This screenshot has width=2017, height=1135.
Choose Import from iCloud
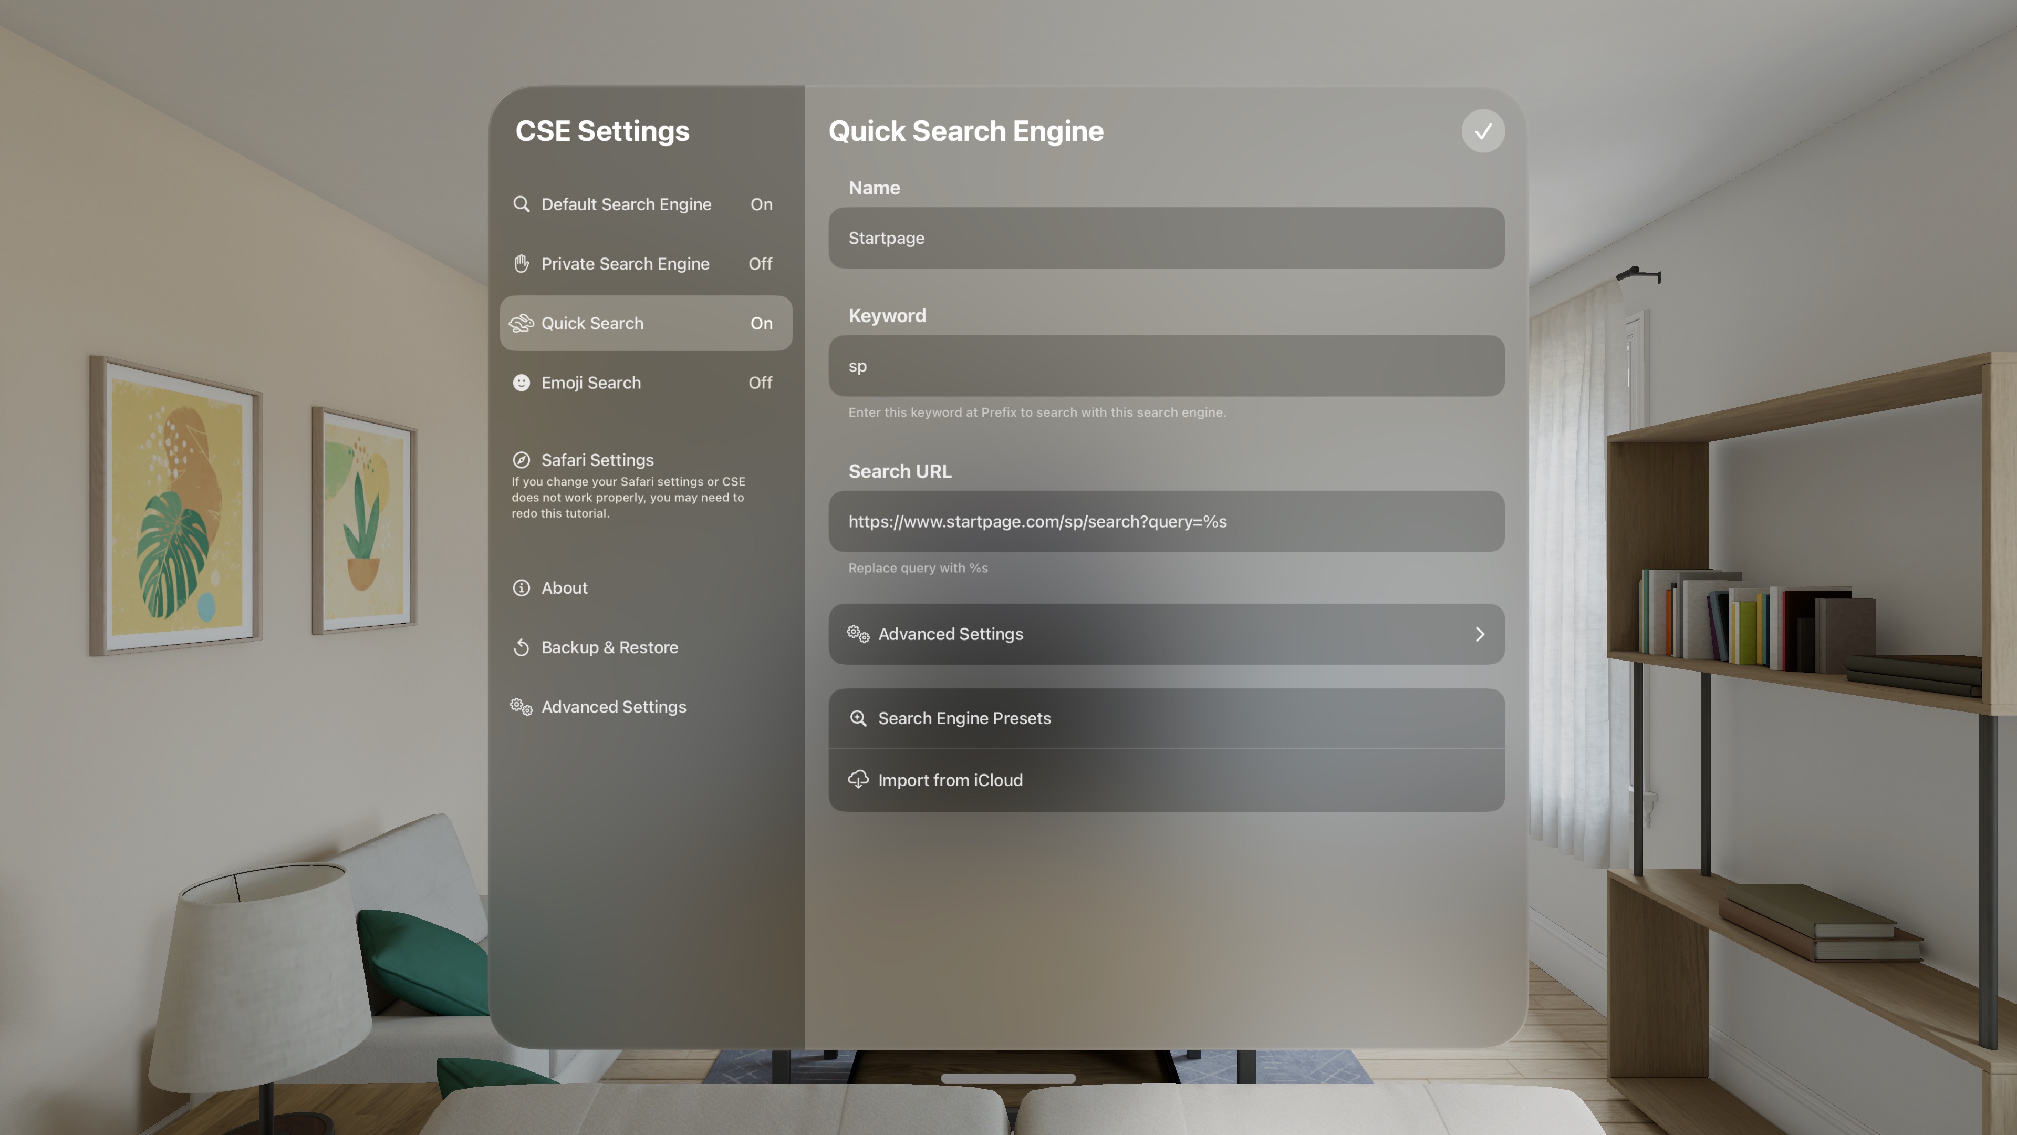1167,780
